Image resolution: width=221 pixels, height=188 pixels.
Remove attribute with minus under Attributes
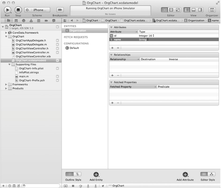pos(118,48)
